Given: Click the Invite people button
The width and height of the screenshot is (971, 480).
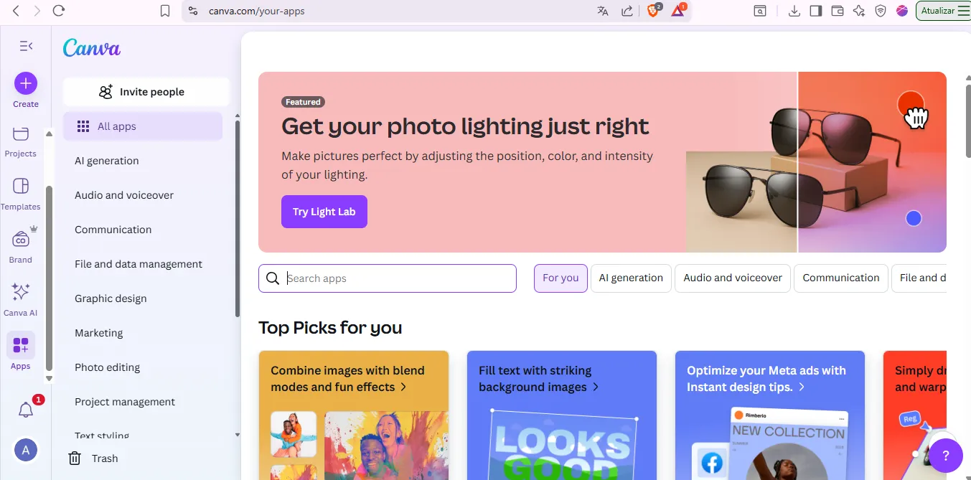Looking at the screenshot, I should pyautogui.click(x=146, y=92).
